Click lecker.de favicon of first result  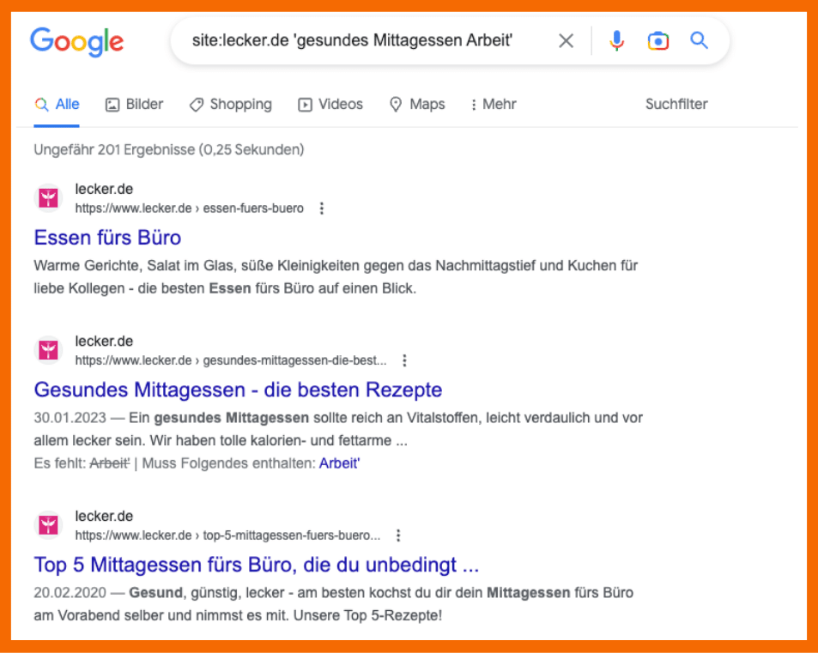[x=49, y=198]
